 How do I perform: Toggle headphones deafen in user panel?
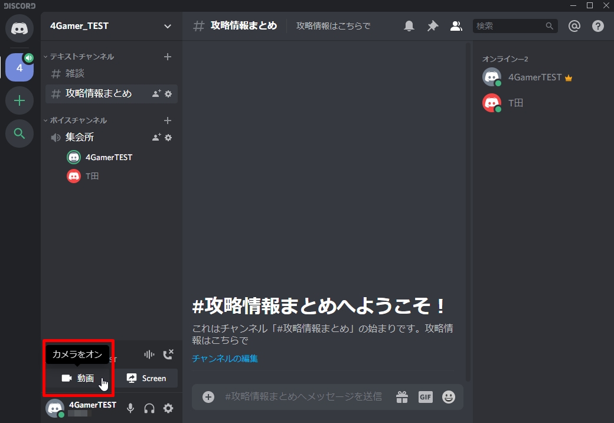149,408
